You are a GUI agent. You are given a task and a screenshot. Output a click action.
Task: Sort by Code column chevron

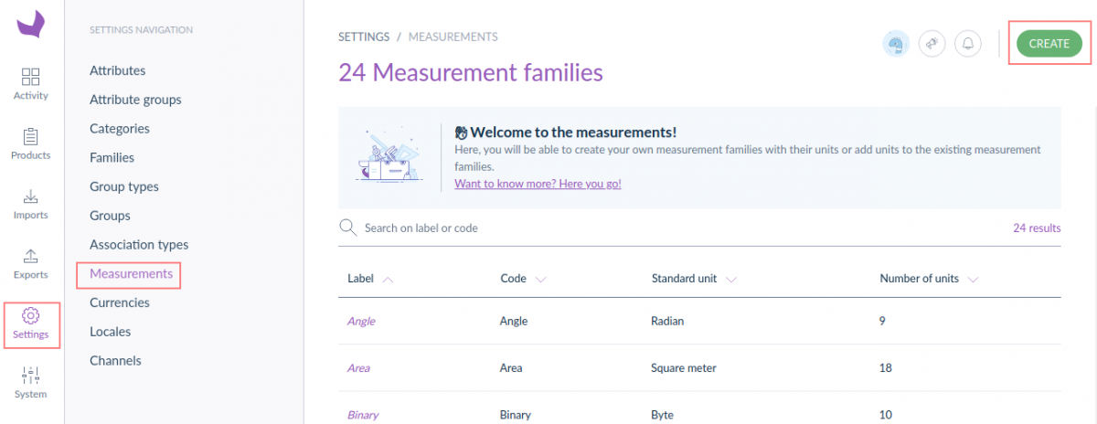click(x=540, y=280)
